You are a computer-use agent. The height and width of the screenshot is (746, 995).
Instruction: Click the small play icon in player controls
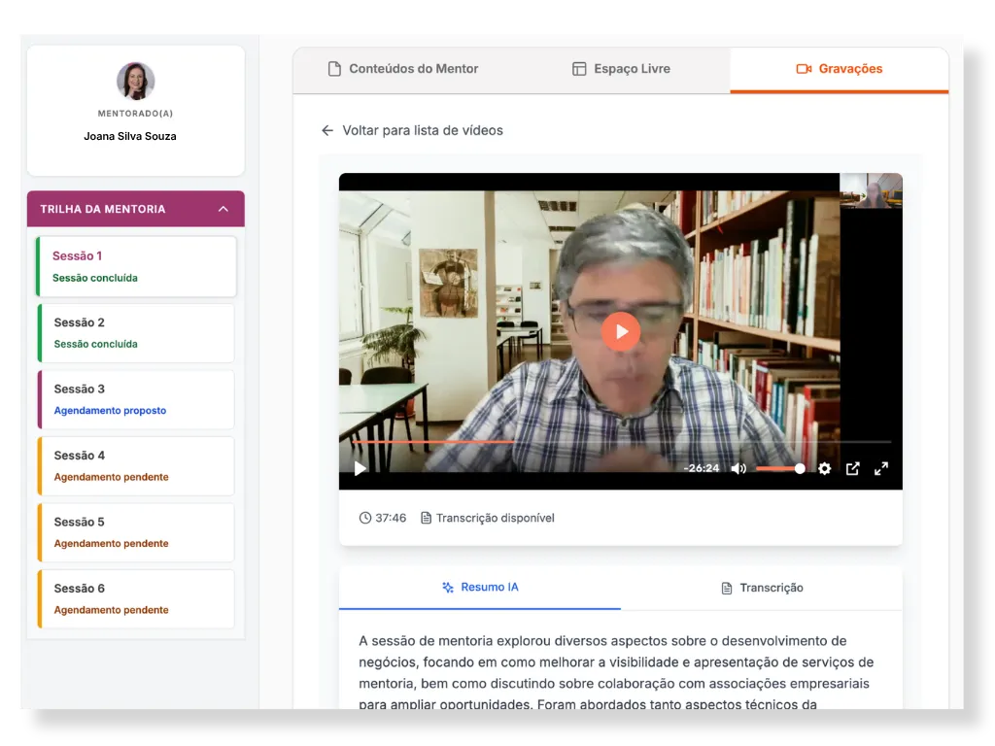point(360,468)
